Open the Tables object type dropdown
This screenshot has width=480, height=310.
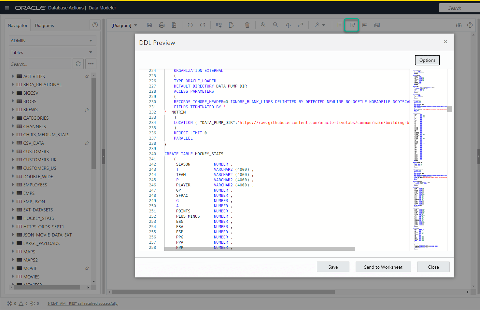tap(52, 52)
